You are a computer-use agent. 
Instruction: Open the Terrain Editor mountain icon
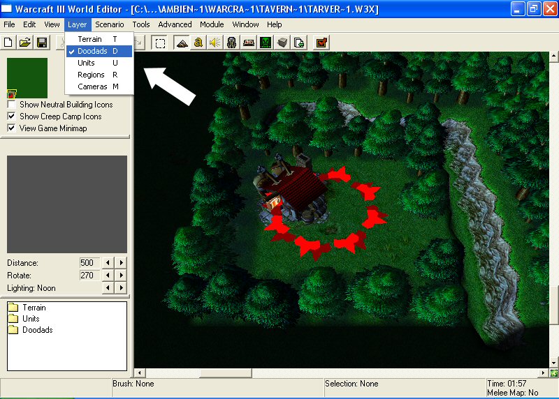click(x=182, y=43)
